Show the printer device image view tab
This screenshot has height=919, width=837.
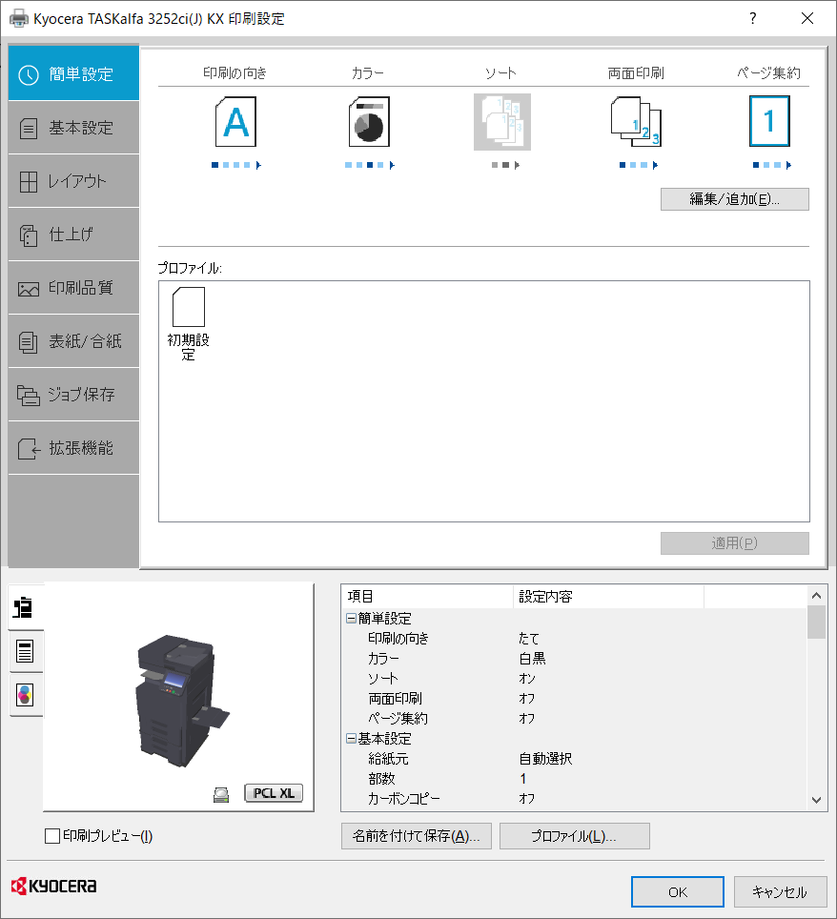25,607
